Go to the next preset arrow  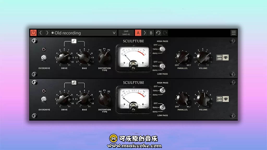click(x=47, y=33)
